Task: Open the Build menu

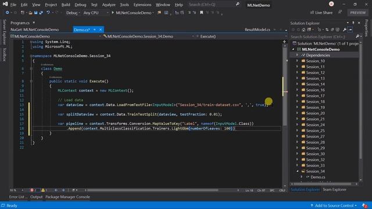Action: pyautogui.click(x=66, y=5)
